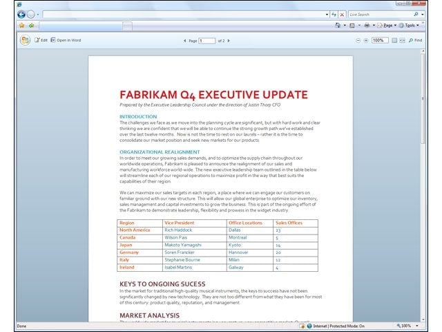442x332 pixels.
Task: Click table cell 'Makoto Yamagishi'
Action: coord(183,245)
